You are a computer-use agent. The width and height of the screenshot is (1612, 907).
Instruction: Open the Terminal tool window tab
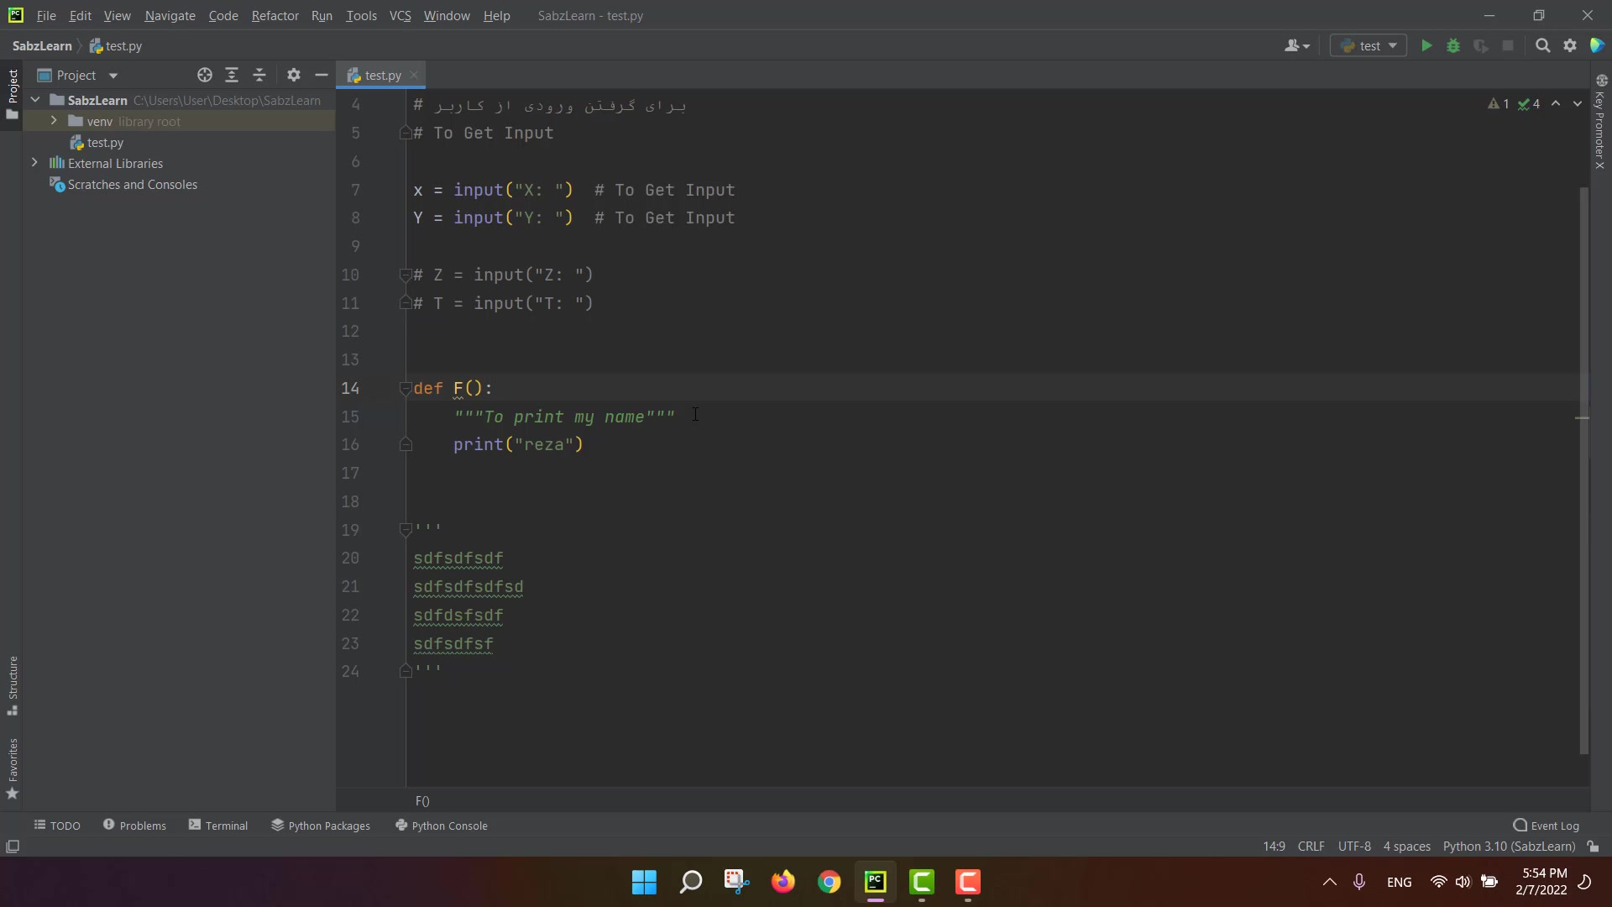[x=218, y=826]
